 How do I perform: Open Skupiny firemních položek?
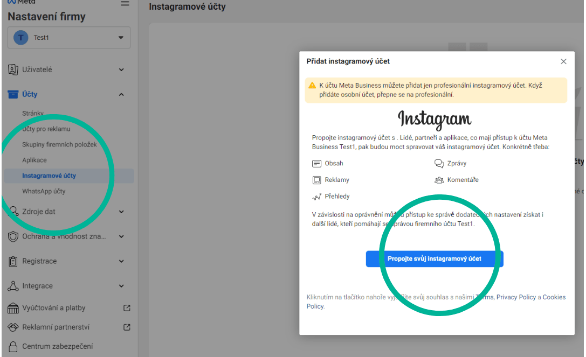(x=59, y=144)
